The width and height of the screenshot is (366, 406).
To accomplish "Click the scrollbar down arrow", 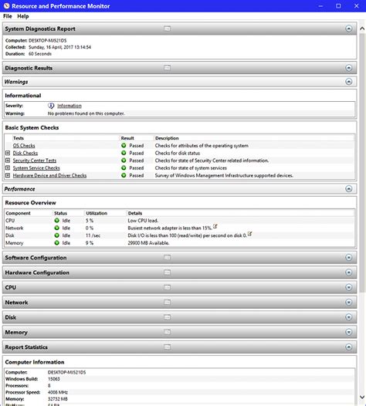I will [x=362, y=398].
